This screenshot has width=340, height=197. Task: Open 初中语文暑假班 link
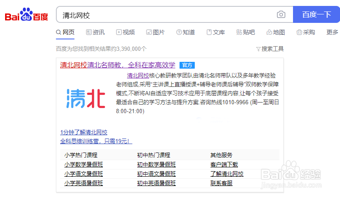[x=156, y=174]
